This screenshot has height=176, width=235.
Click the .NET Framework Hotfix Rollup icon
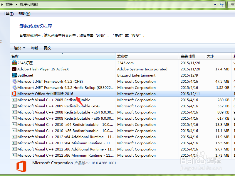[x=14, y=87]
